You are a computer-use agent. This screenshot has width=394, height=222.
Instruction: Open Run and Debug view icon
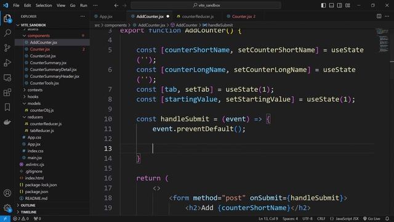coord(7,63)
